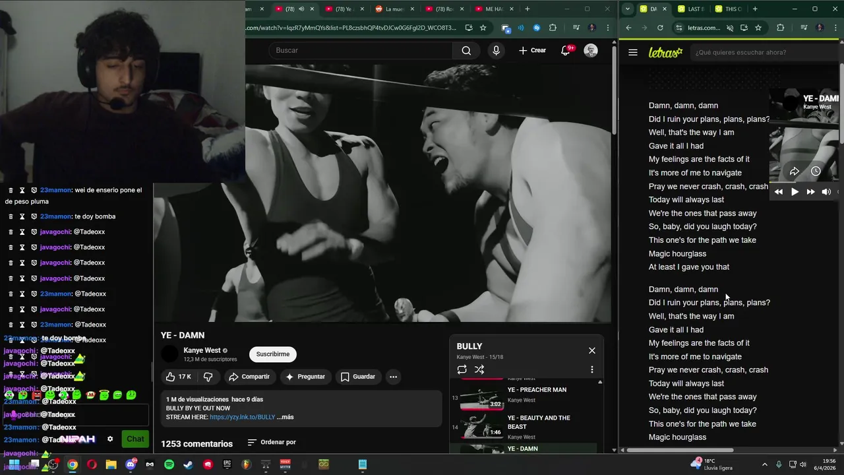Image resolution: width=844 pixels, height=475 pixels.
Task: Go back in the letras browser window
Action: tap(628, 28)
